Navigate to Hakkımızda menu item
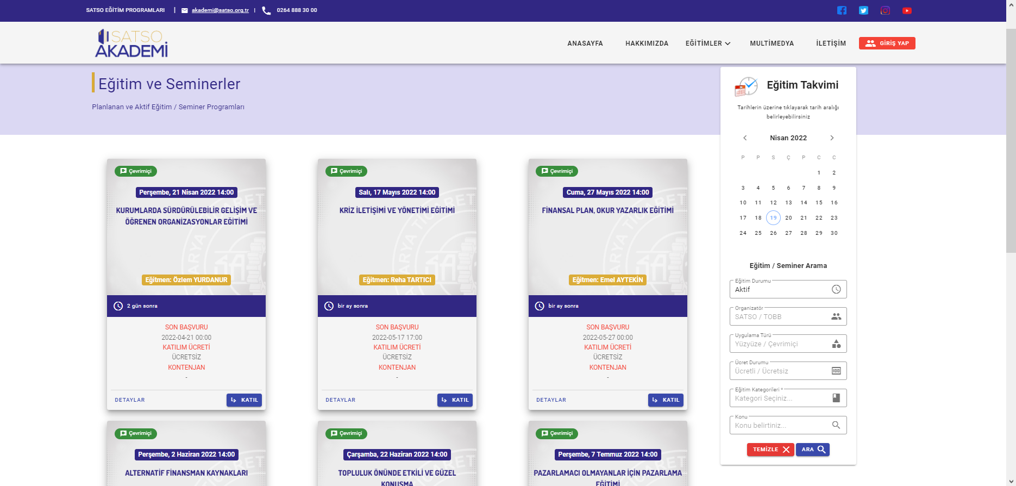Screen dimensions: 1016x486 point(647,43)
